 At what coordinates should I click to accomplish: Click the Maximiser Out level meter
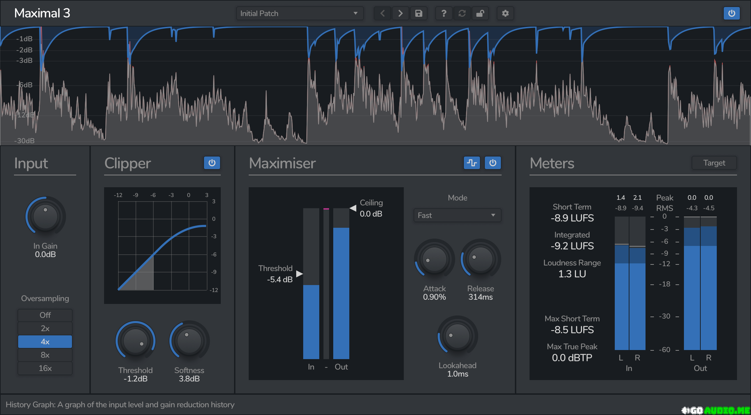coord(341,284)
